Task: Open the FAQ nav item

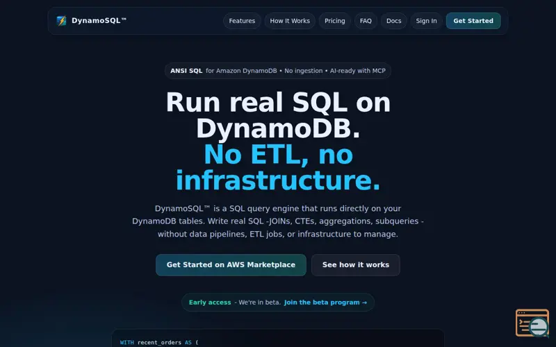Action: point(366,21)
